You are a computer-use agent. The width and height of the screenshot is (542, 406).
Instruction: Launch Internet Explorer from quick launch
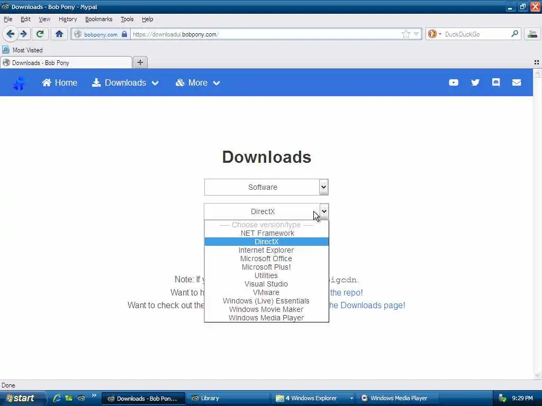[57, 398]
